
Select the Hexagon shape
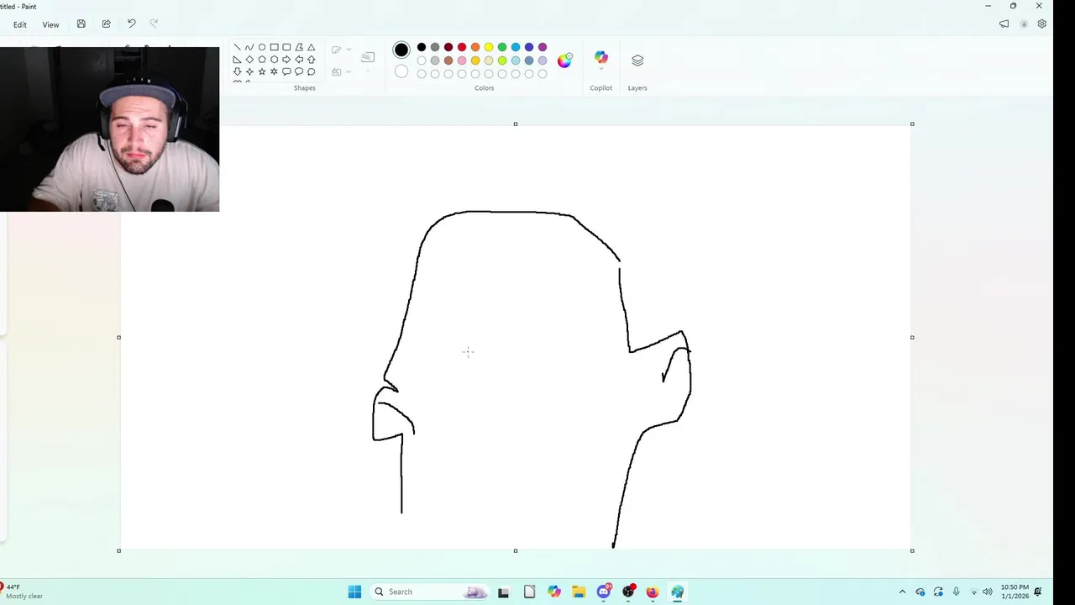(274, 60)
